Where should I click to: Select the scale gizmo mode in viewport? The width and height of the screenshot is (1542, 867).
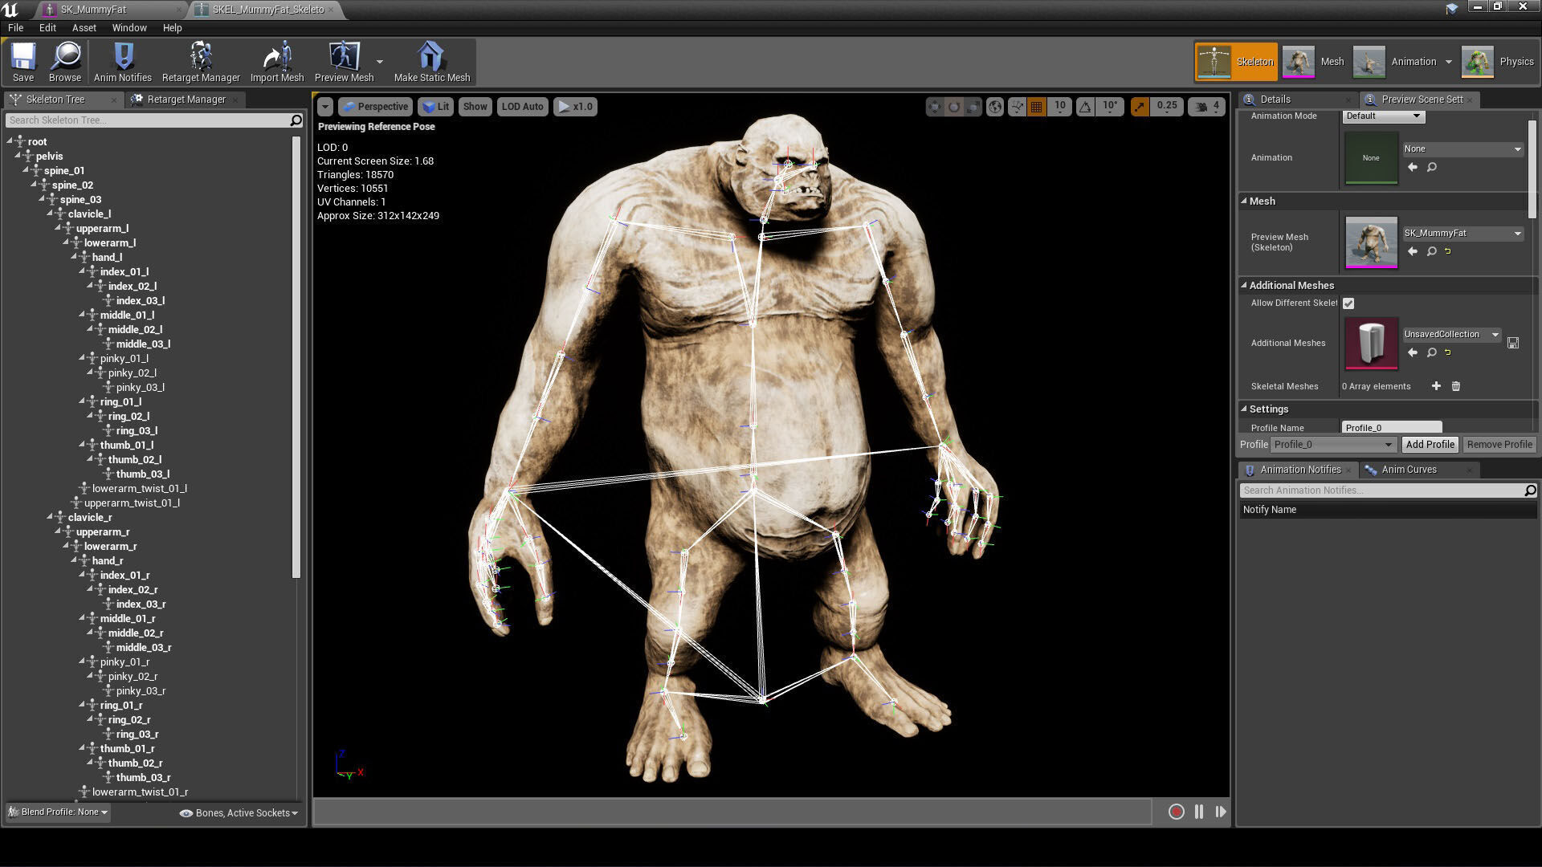point(973,107)
